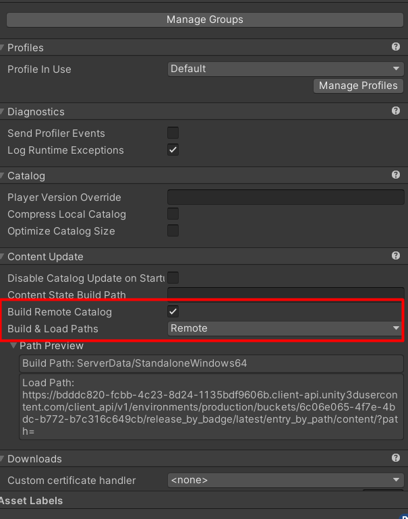The width and height of the screenshot is (408, 519).
Task: Open help for the Diagnostics section
Action: tap(396, 111)
